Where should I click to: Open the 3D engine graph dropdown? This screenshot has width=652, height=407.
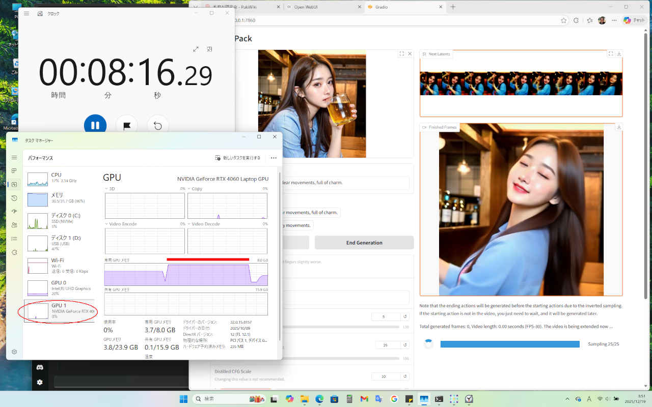point(110,189)
